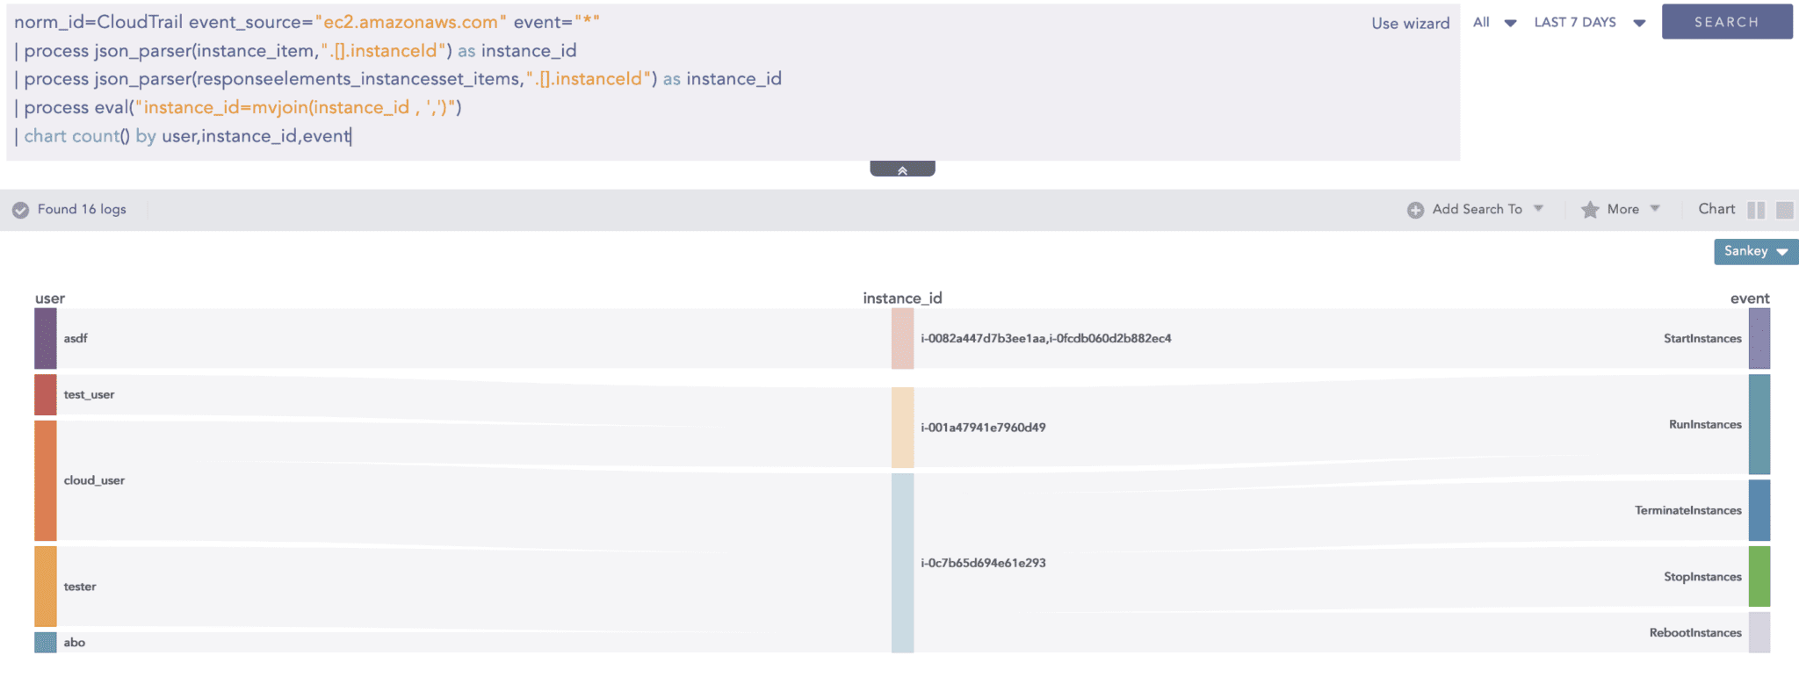Click the Use wizard link

coord(1410,24)
